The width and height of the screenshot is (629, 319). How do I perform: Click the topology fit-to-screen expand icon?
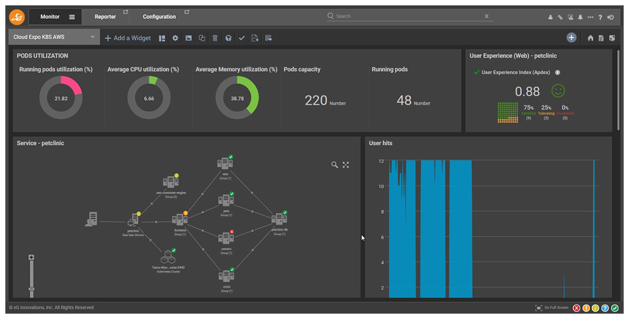(x=346, y=164)
